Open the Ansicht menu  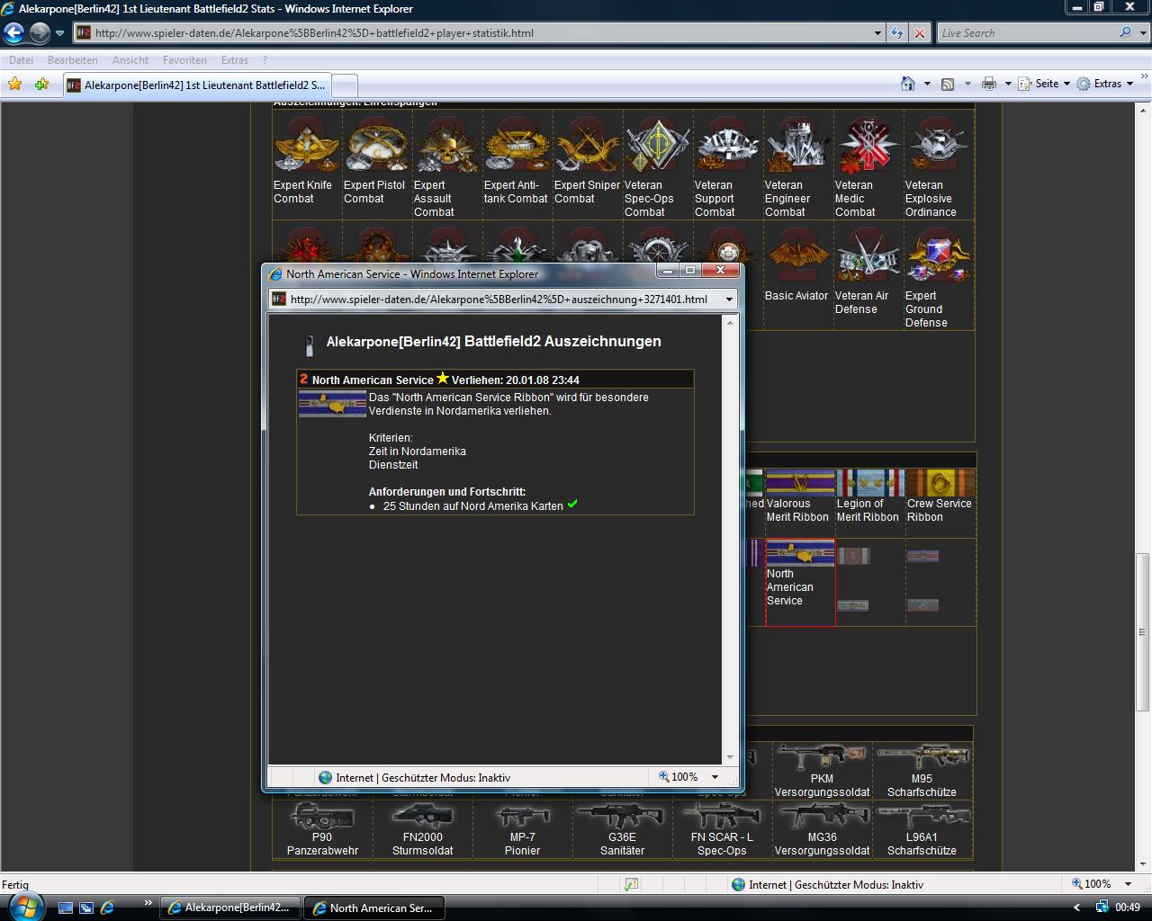pyautogui.click(x=130, y=60)
